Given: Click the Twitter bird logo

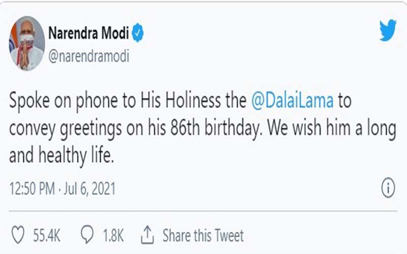Looking at the screenshot, I should [388, 30].
